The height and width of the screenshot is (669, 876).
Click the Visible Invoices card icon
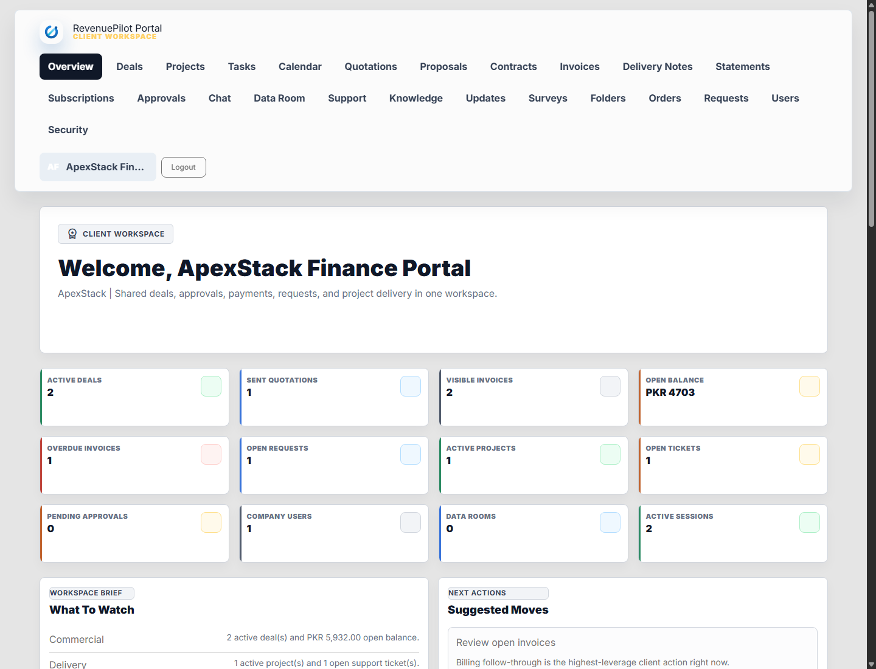(x=610, y=386)
